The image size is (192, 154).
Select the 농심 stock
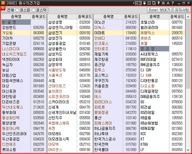click(6, 70)
